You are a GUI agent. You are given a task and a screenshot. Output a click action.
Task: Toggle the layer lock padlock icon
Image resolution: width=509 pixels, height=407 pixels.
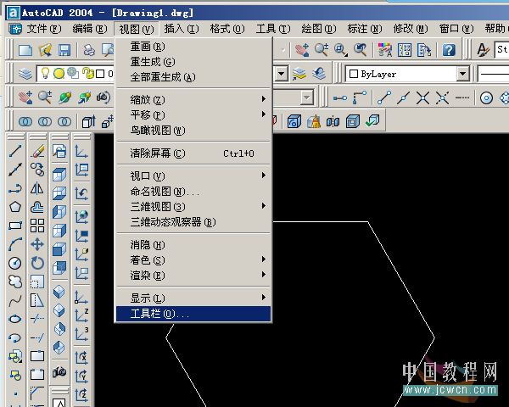[x=87, y=74]
